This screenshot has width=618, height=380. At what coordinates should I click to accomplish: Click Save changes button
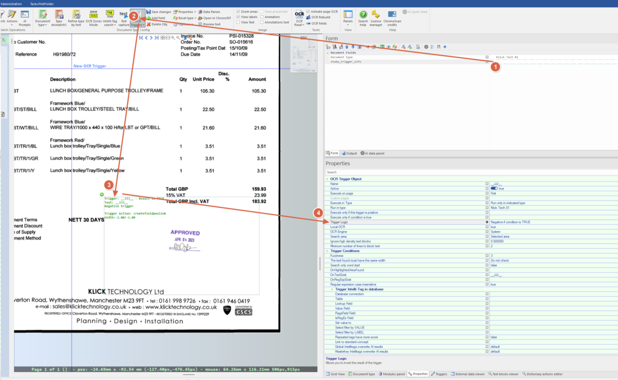(x=159, y=12)
